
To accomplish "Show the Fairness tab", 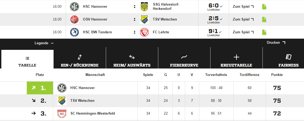I will (x=288, y=61).
